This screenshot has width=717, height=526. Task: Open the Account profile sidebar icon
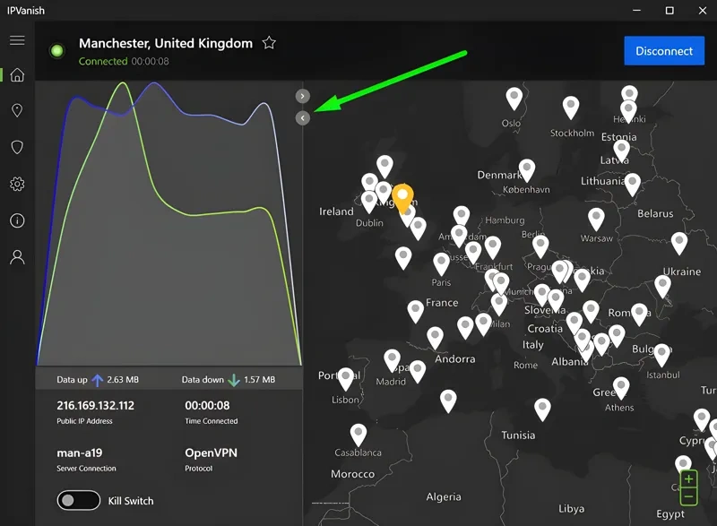point(17,257)
